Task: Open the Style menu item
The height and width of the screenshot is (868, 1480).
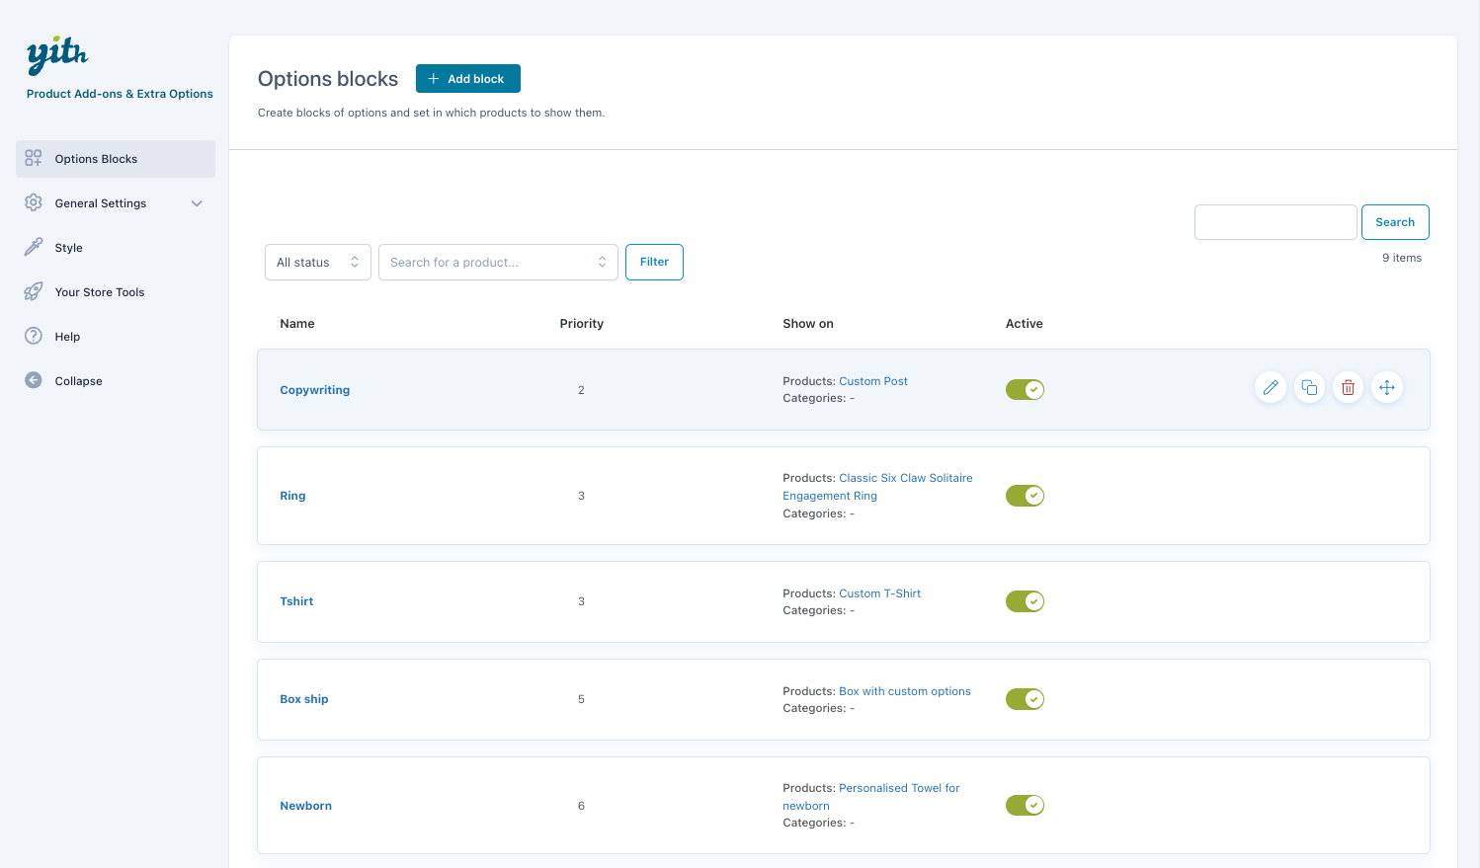Action: (69, 248)
